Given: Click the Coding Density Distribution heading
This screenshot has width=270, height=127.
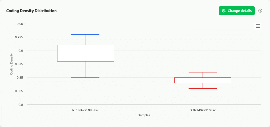Looking at the screenshot, I should point(31,11).
